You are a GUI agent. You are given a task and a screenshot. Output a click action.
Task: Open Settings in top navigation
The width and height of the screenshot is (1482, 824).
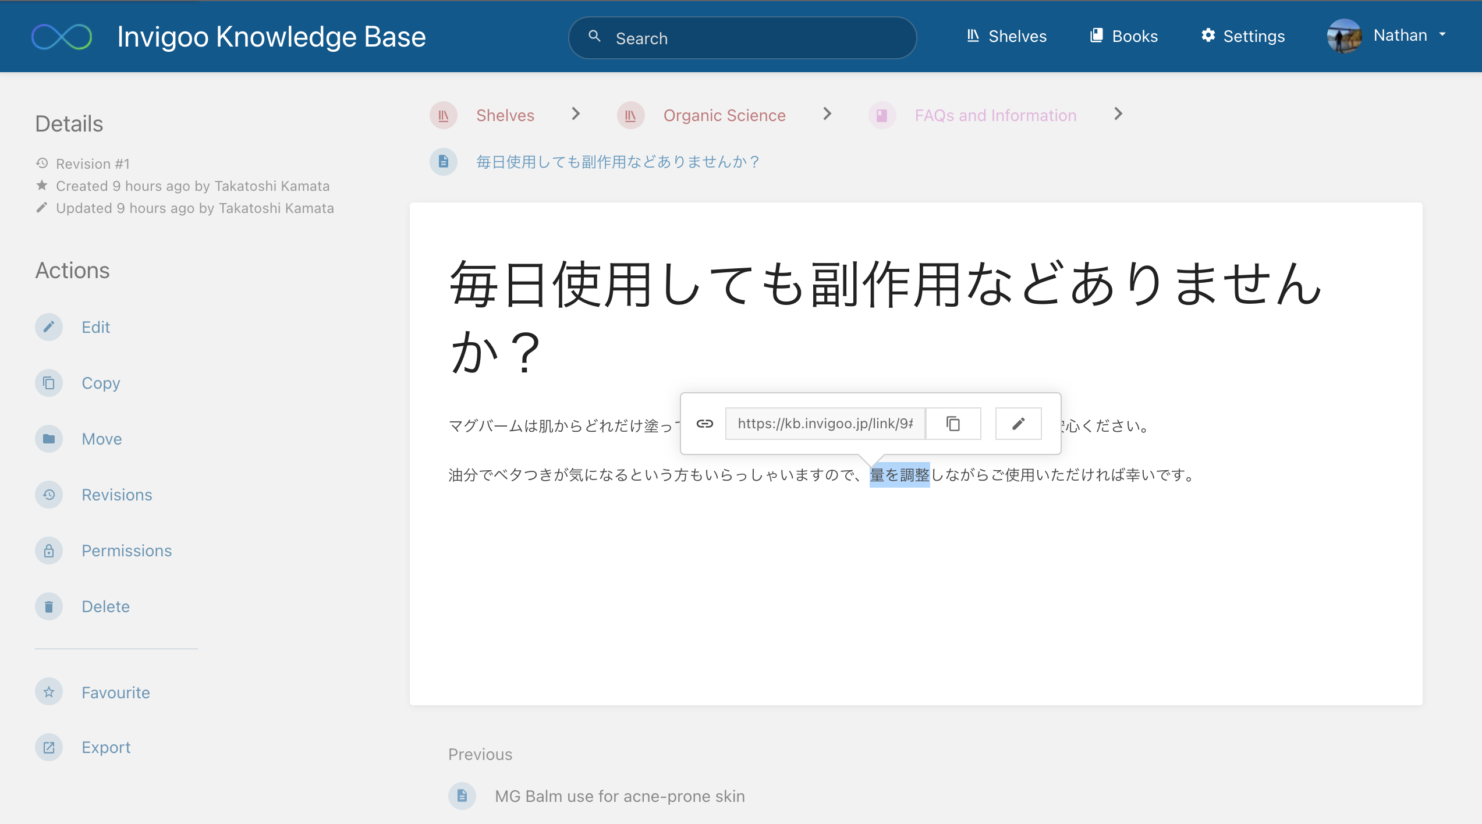pos(1243,36)
